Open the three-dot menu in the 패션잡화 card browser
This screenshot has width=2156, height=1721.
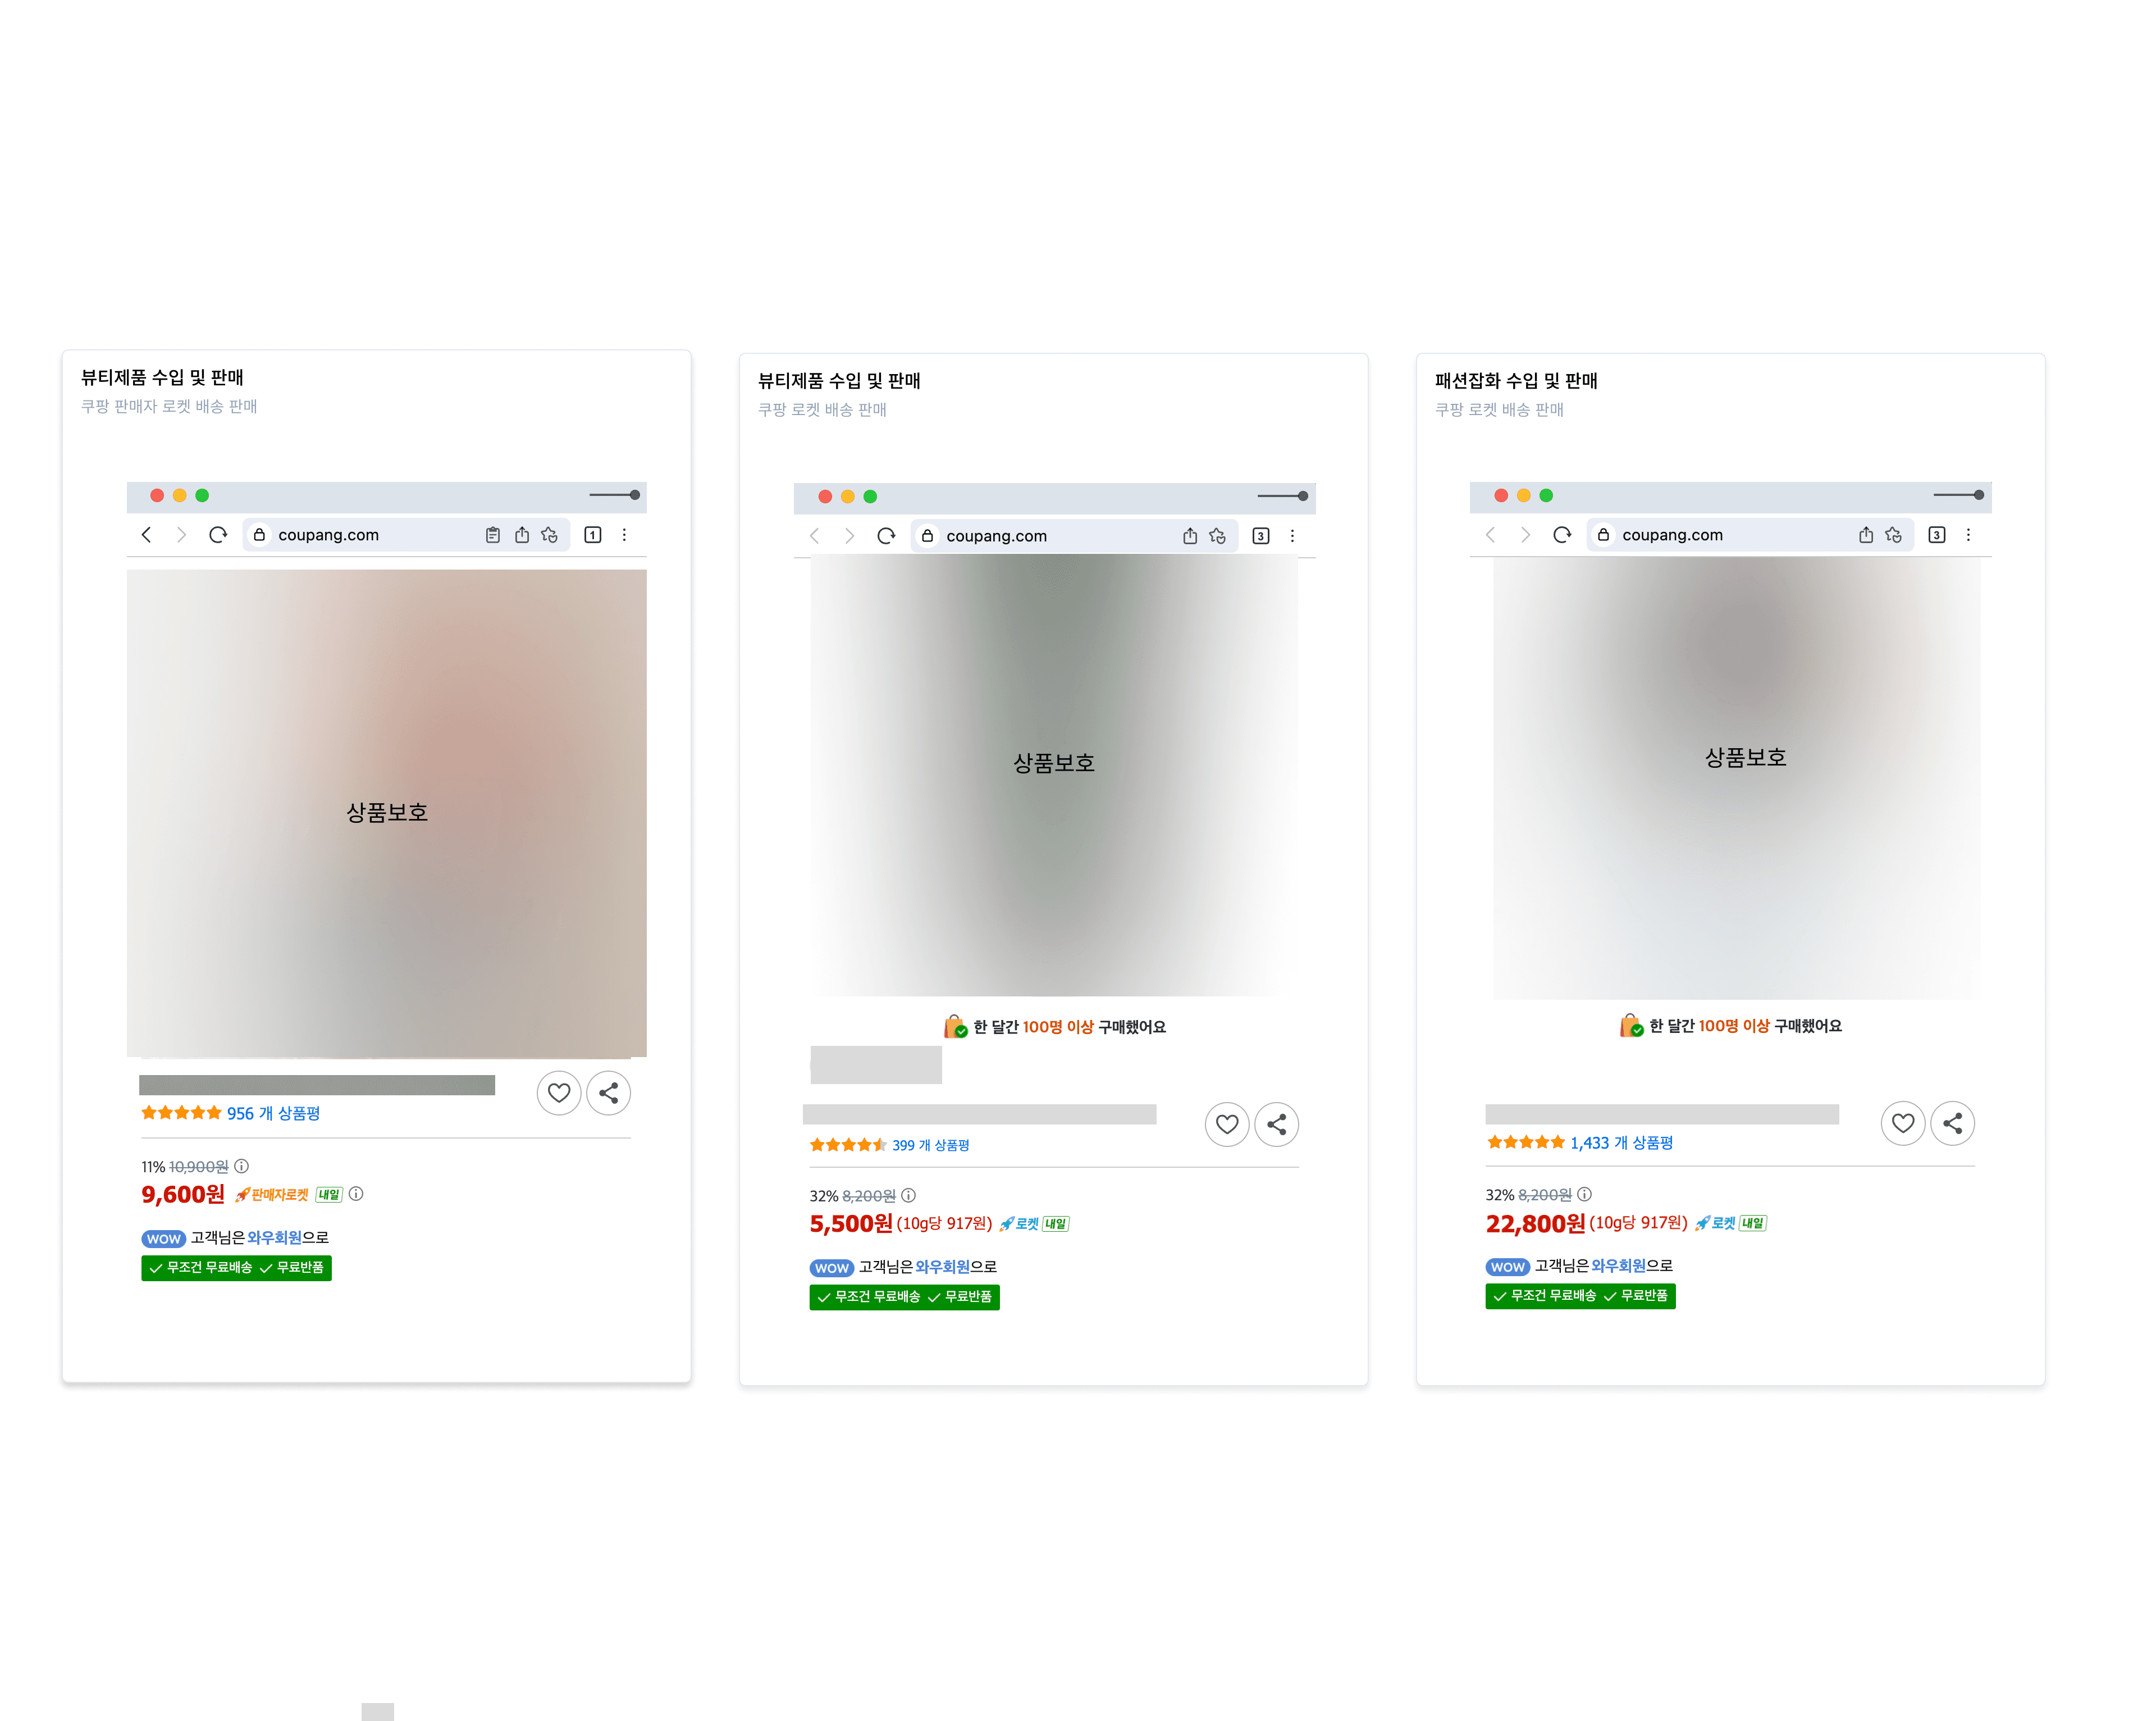point(1968,535)
